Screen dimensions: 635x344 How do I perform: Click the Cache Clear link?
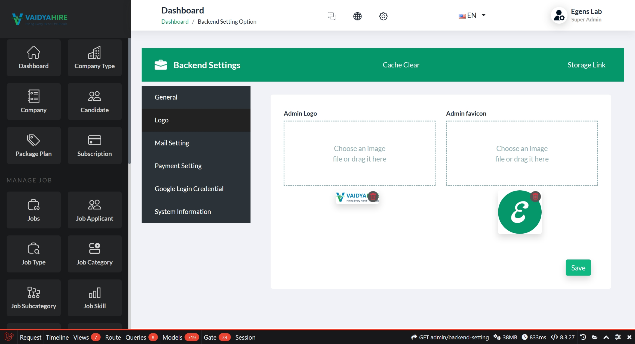pyautogui.click(x=401, y=65)
